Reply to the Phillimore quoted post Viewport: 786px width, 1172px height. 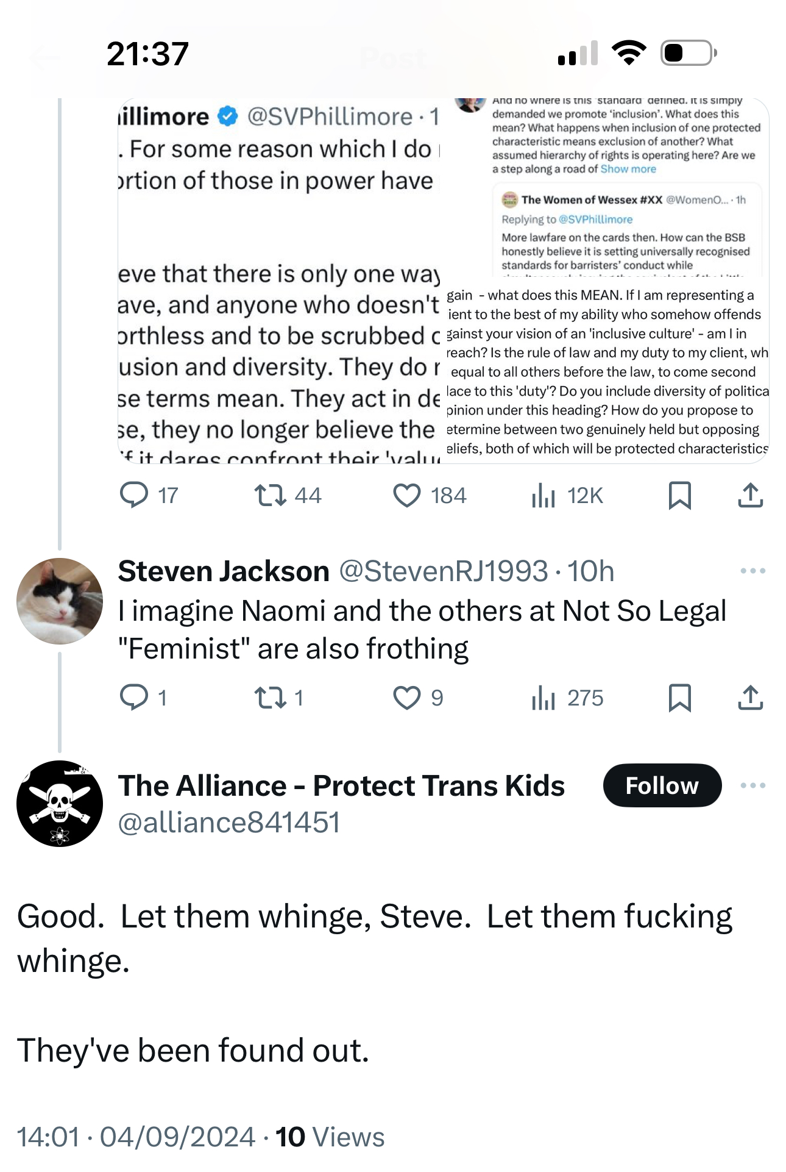point(134,495)
